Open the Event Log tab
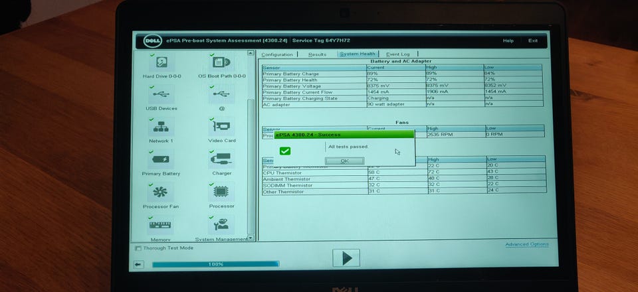 pos(398,54)
